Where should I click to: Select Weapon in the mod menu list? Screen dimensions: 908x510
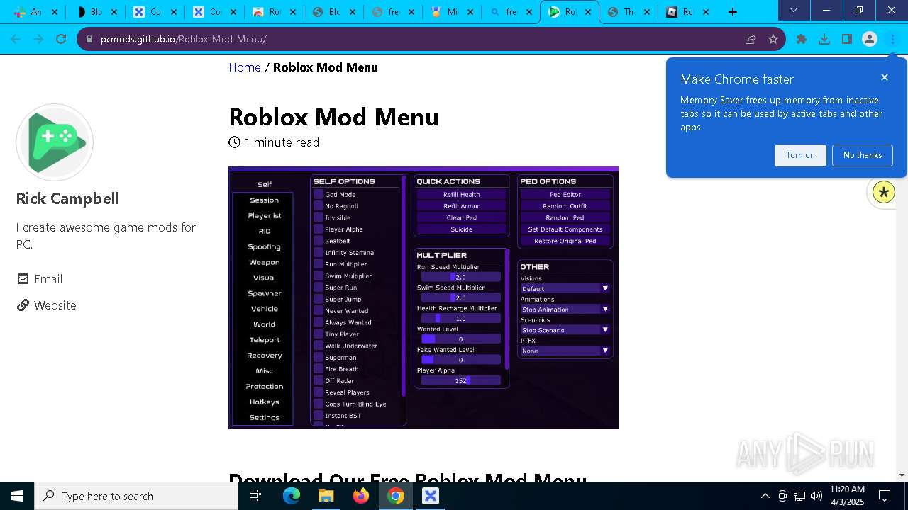(264, 262)
